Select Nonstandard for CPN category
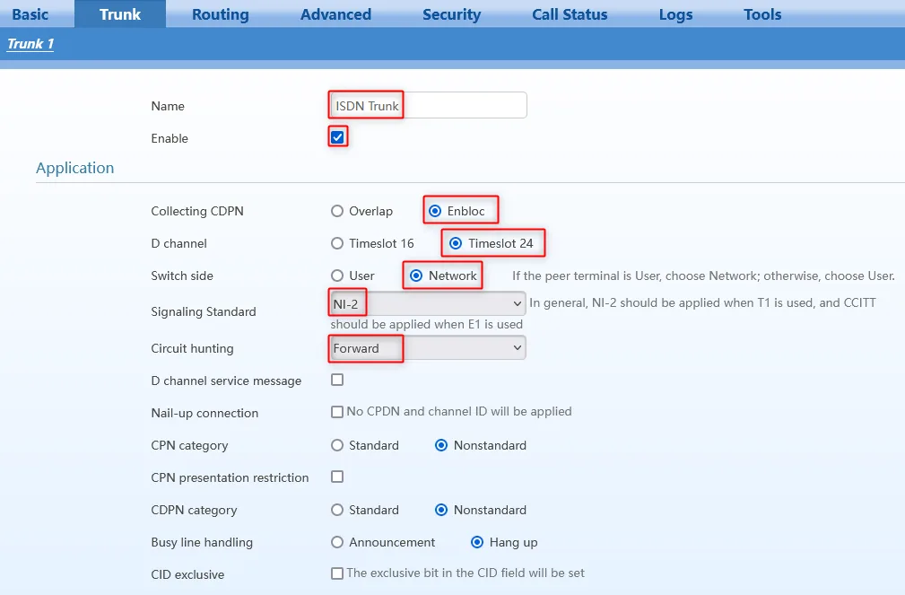905x595 pixels. pyautogui.click(x=441, y=445)
